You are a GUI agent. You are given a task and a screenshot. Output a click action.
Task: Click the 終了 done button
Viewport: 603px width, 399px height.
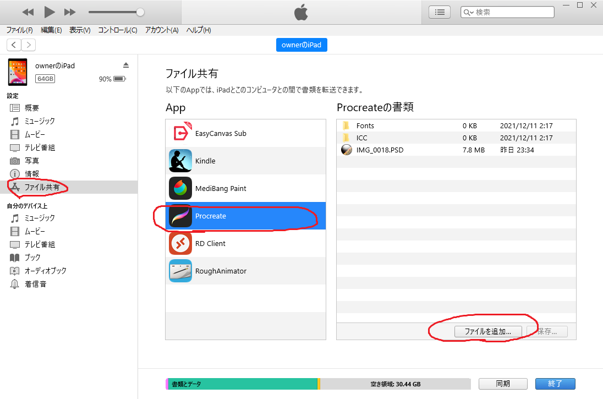555,384
